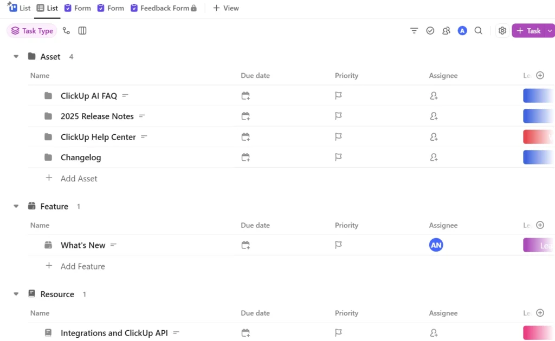555x341 pixels.
Task: Click the purple Task button
Action: [529, 31]
